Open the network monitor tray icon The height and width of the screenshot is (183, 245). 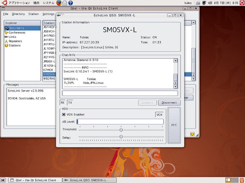pos(204,3)
